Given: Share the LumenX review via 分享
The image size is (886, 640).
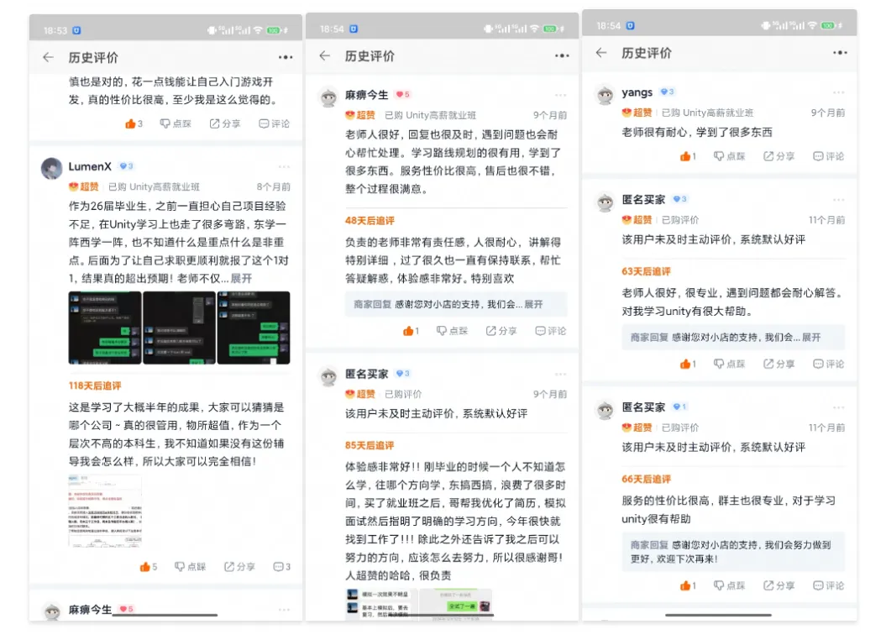Looking at the screenshot, I should tap(239, 567).
